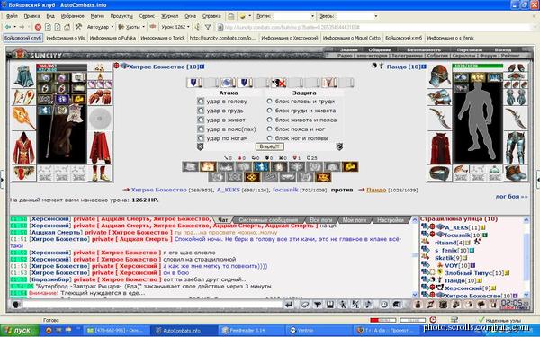Select 'блок груди и живота' defense option
The width and height of the screenshot is (540, 337).
tap(270, 111)
